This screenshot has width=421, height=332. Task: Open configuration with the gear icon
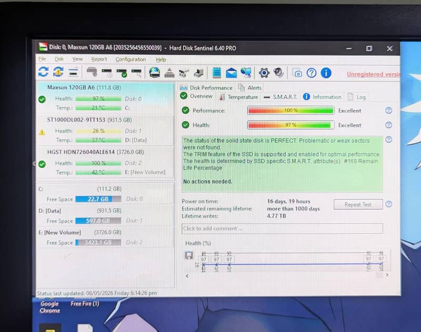click(264, 73)
